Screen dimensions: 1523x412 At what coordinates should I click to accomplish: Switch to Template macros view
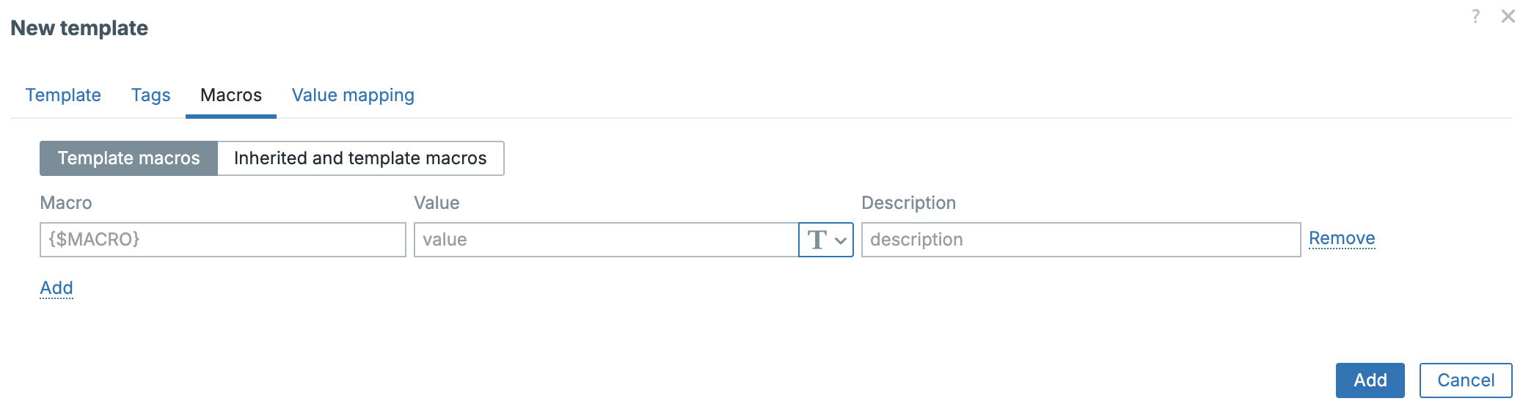pyautogui.click(x=128, y=158)
